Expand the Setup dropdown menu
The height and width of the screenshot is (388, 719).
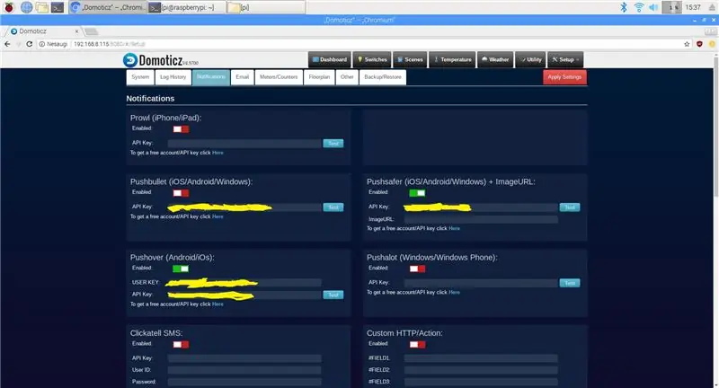565,59
